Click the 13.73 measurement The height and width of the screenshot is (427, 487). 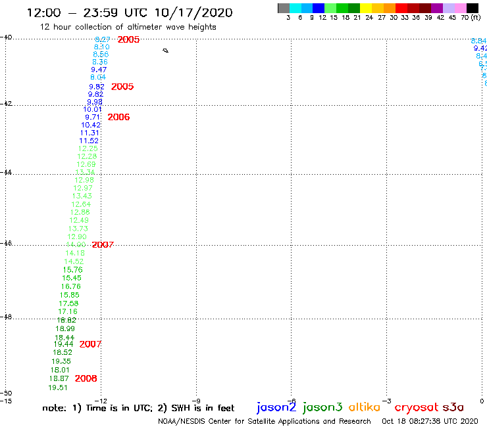pos(78,229)
